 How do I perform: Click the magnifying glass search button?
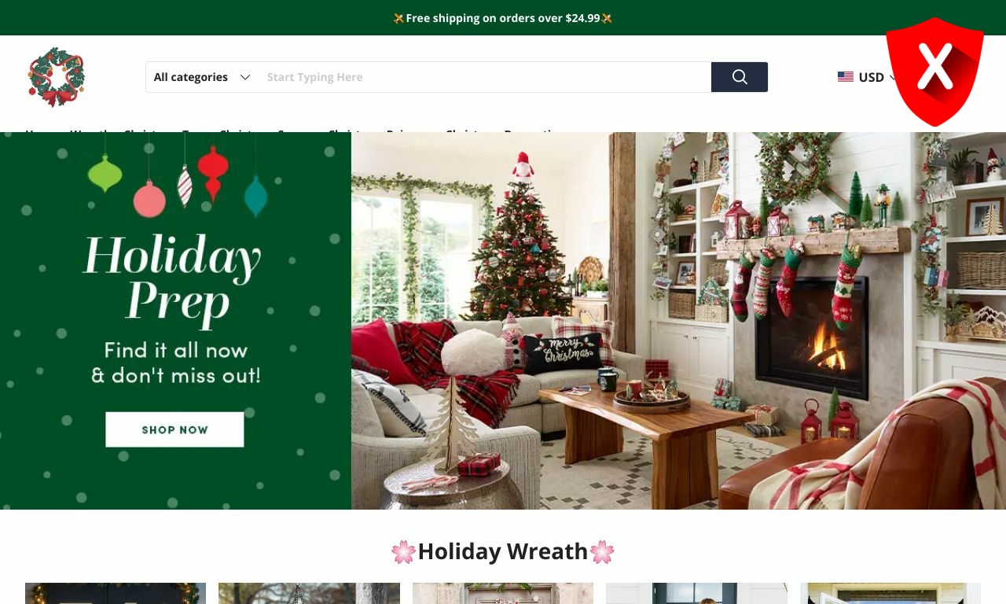coord(740,77)
